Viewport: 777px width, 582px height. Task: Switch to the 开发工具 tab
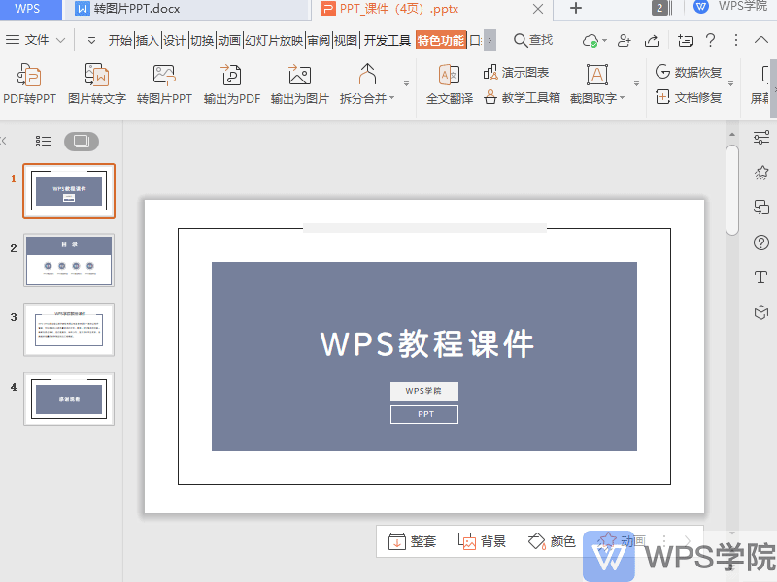pos(387,40)
